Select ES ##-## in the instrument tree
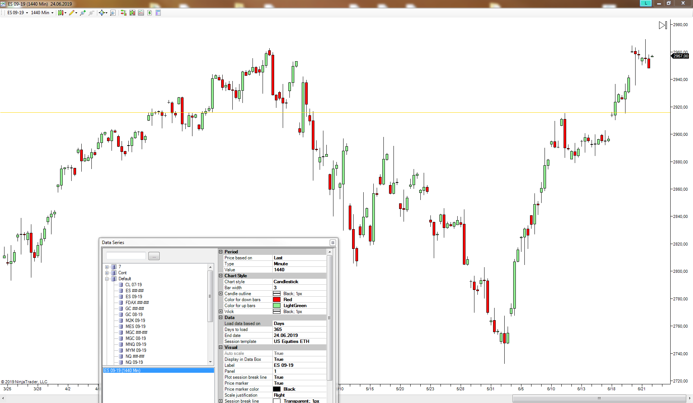Image resolution: width=693 pixels, height=403 pixels. tap(135, 291)
